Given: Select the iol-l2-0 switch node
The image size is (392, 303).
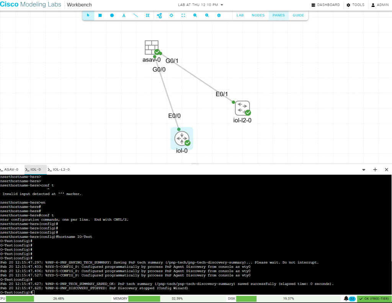Looking at the screenshot, I should click(242, 108).
